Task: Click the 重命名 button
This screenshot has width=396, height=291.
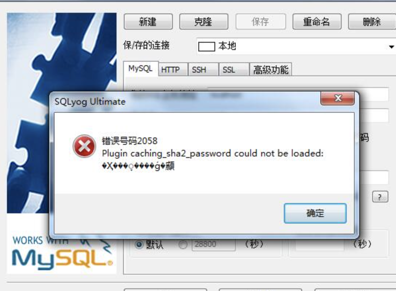Action: pyautogui.click(x=317, y=22)
